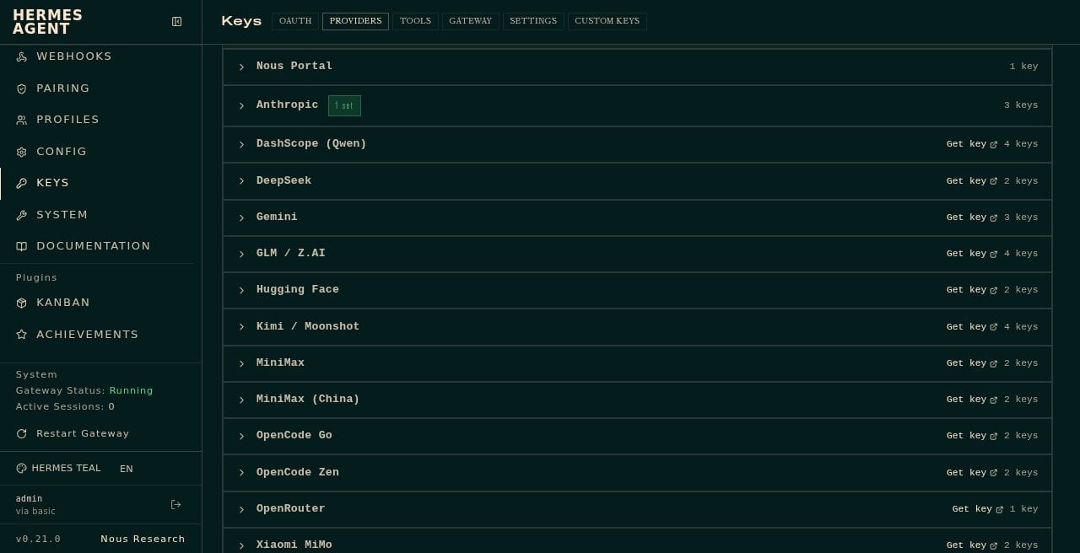Expand the DeepSeek provider chevron
1080x553 pixels.
241,181
